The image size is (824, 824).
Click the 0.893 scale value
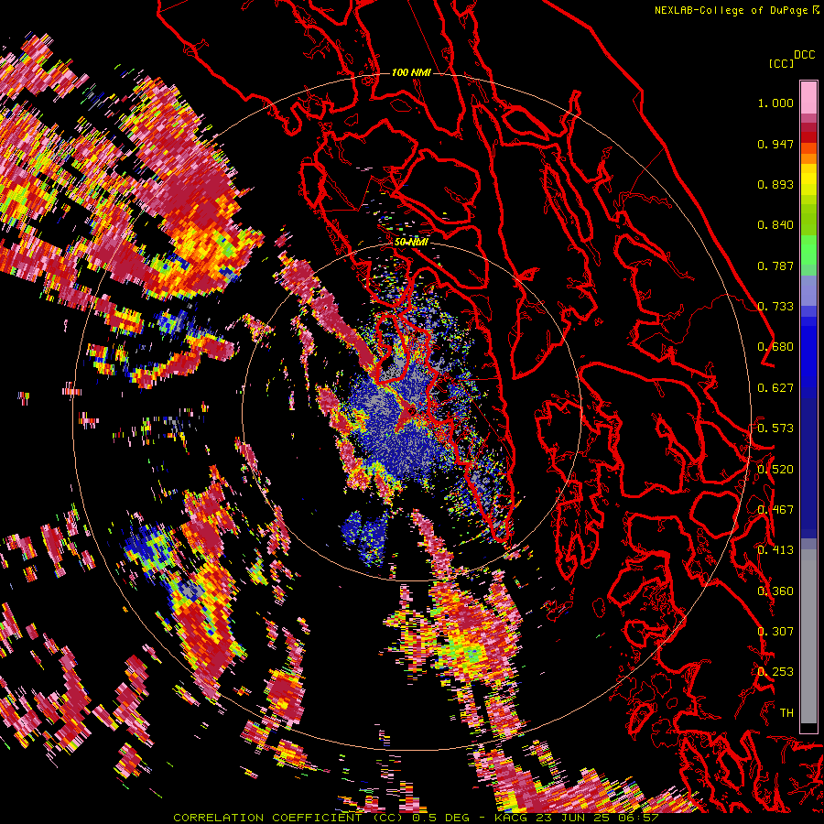[x=775, y=184]
